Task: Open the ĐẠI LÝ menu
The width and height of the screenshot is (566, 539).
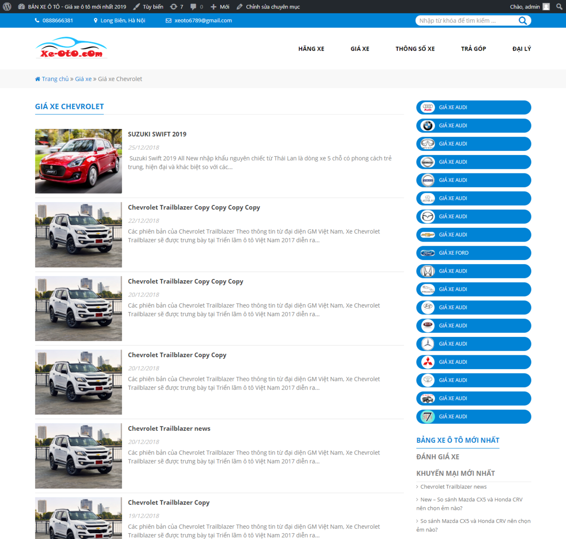Action: click(x=522, y=49)
